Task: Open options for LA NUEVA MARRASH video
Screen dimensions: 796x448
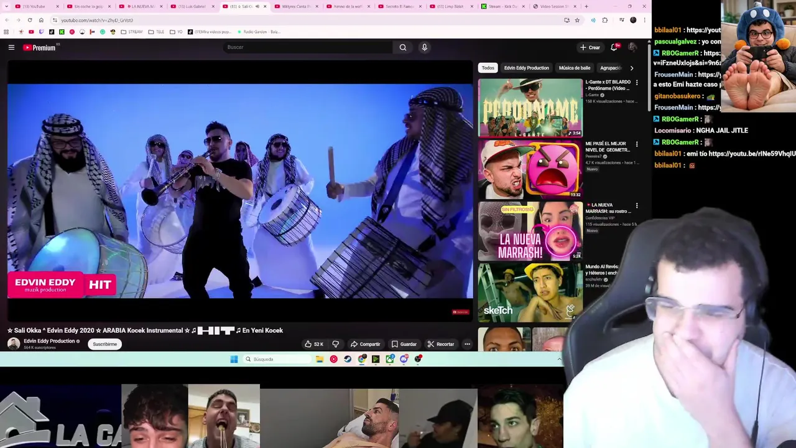Action: (636, 205)
